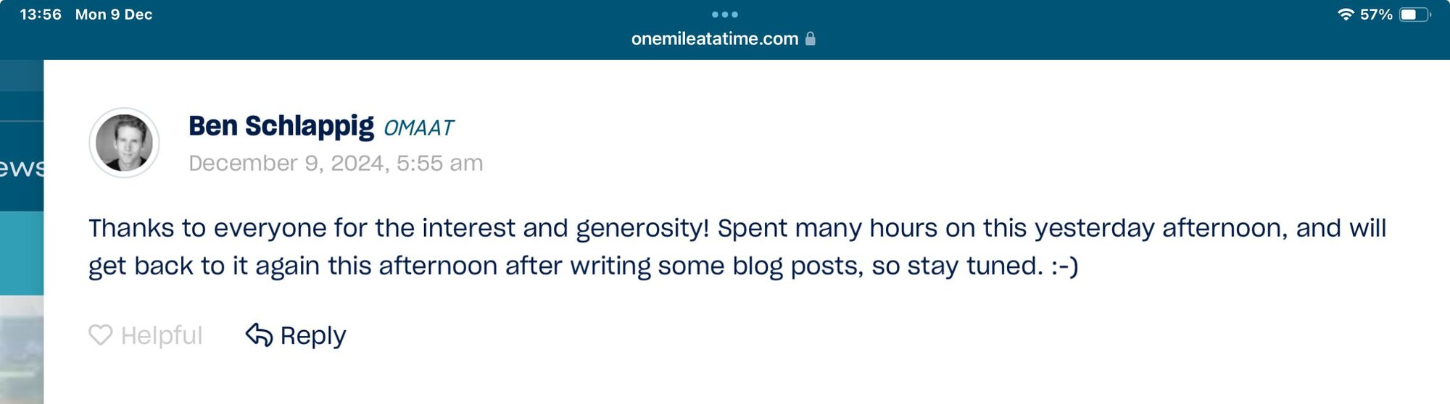Click the heart icon on the comment

point(100,335)
